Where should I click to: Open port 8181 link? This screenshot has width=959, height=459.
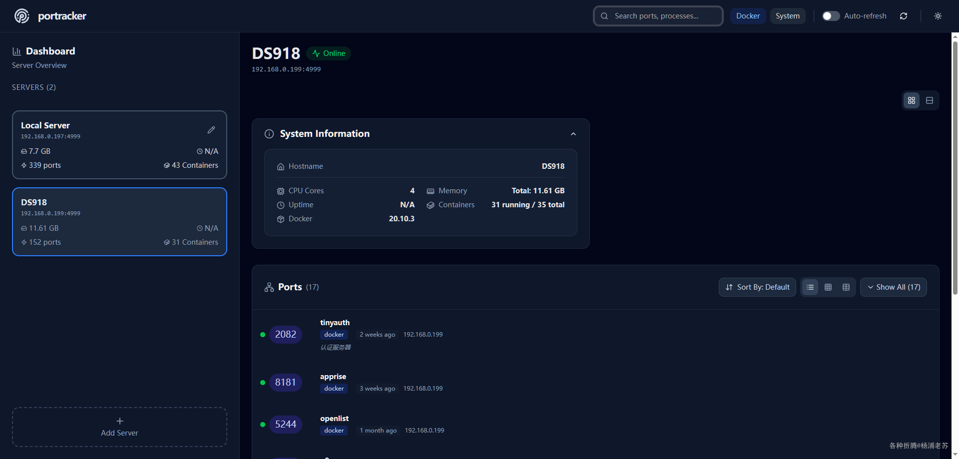coord(286,383)
